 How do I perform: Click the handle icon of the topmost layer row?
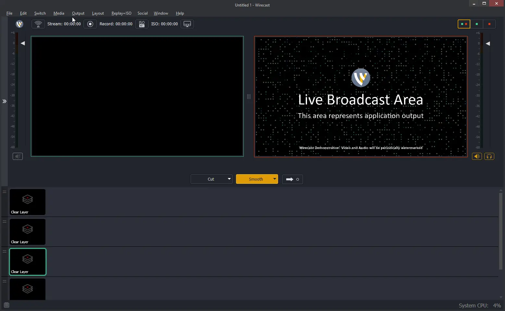point(5,192)
